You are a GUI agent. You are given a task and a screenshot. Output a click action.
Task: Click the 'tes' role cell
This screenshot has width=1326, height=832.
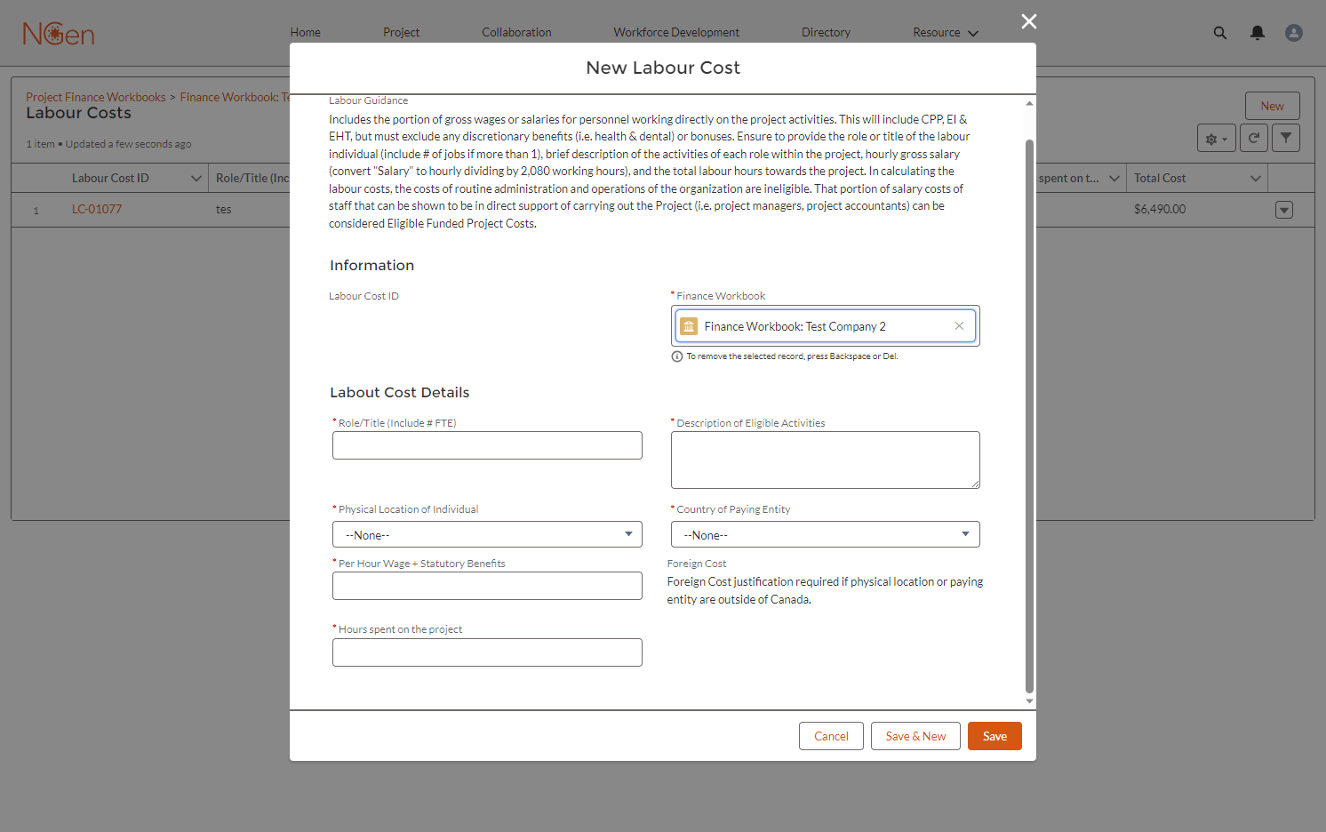(223, 210)
